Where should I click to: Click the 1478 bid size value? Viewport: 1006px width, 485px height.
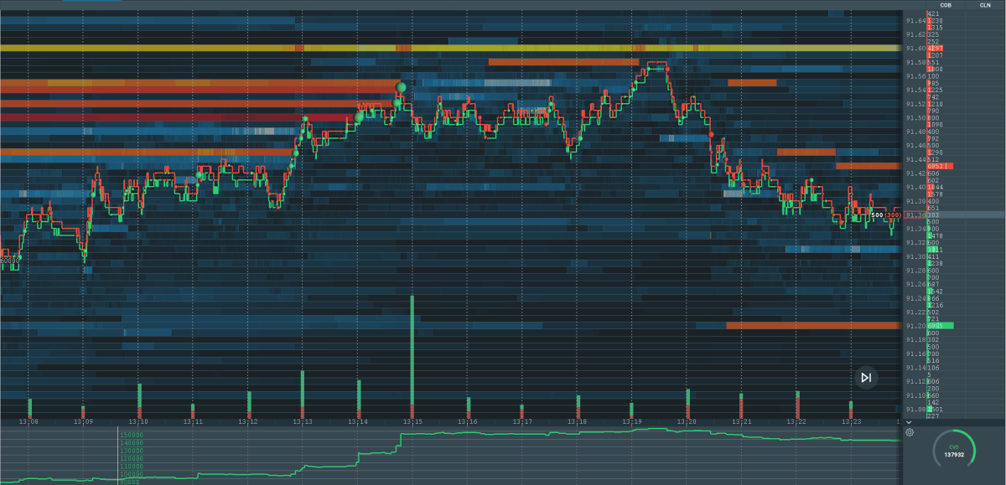pos(936,235)
